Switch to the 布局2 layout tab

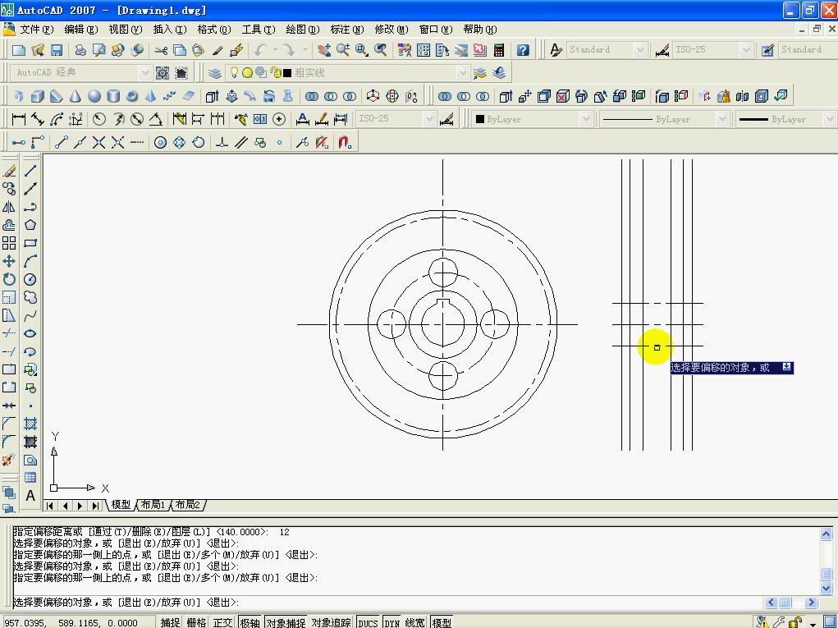188,505
